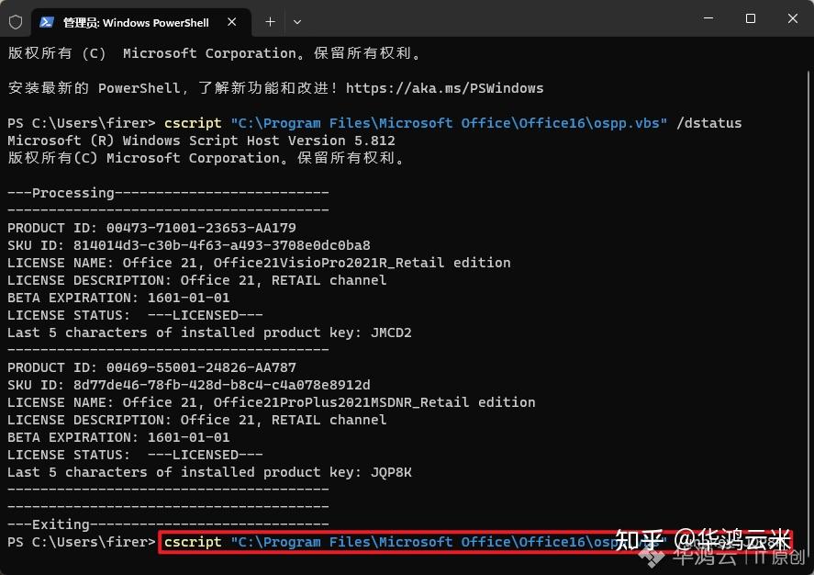Image resolution: width=814 pixels, height=575 pixels.
Task: Click the /dstatus argument text
Action: (708, 123)
